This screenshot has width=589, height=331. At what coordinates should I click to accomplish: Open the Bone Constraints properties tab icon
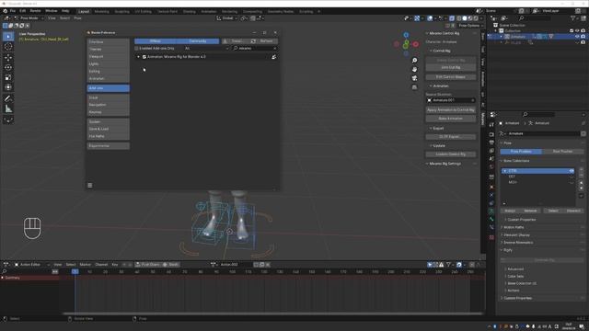[491, 227]
